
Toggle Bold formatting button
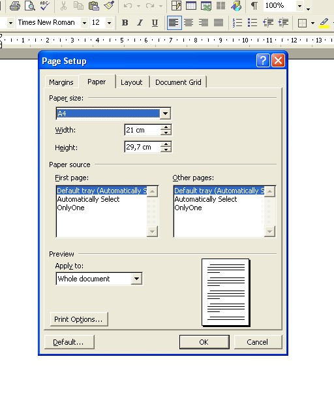pyautogui.click(x=125, y=23)
